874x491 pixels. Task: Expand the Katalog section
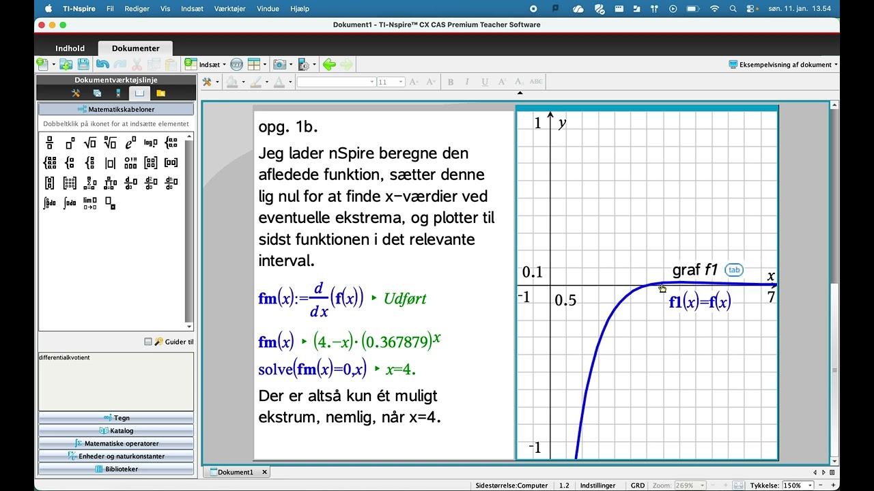tap(116, 431)
